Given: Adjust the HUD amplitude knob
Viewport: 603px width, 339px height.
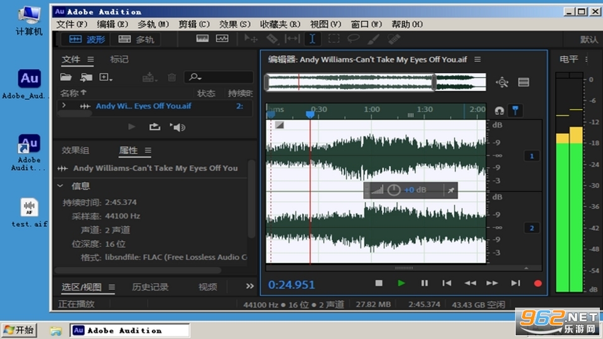Looking at the screenshot, I should [x=394, y=190].
